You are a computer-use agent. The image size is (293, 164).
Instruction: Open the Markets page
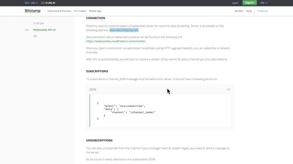pyautogui.click(x=239, y=11)
